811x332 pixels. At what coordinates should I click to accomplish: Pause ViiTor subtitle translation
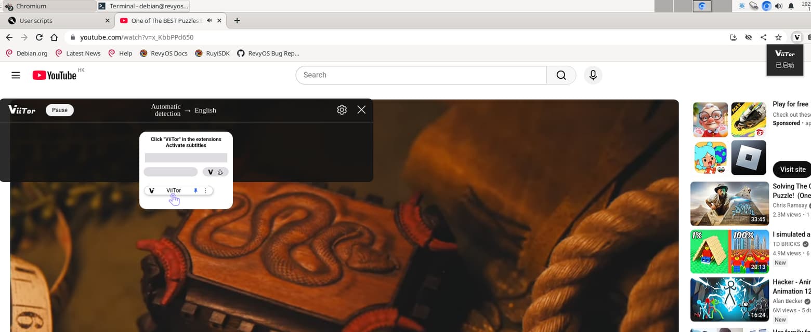(60, 110)
